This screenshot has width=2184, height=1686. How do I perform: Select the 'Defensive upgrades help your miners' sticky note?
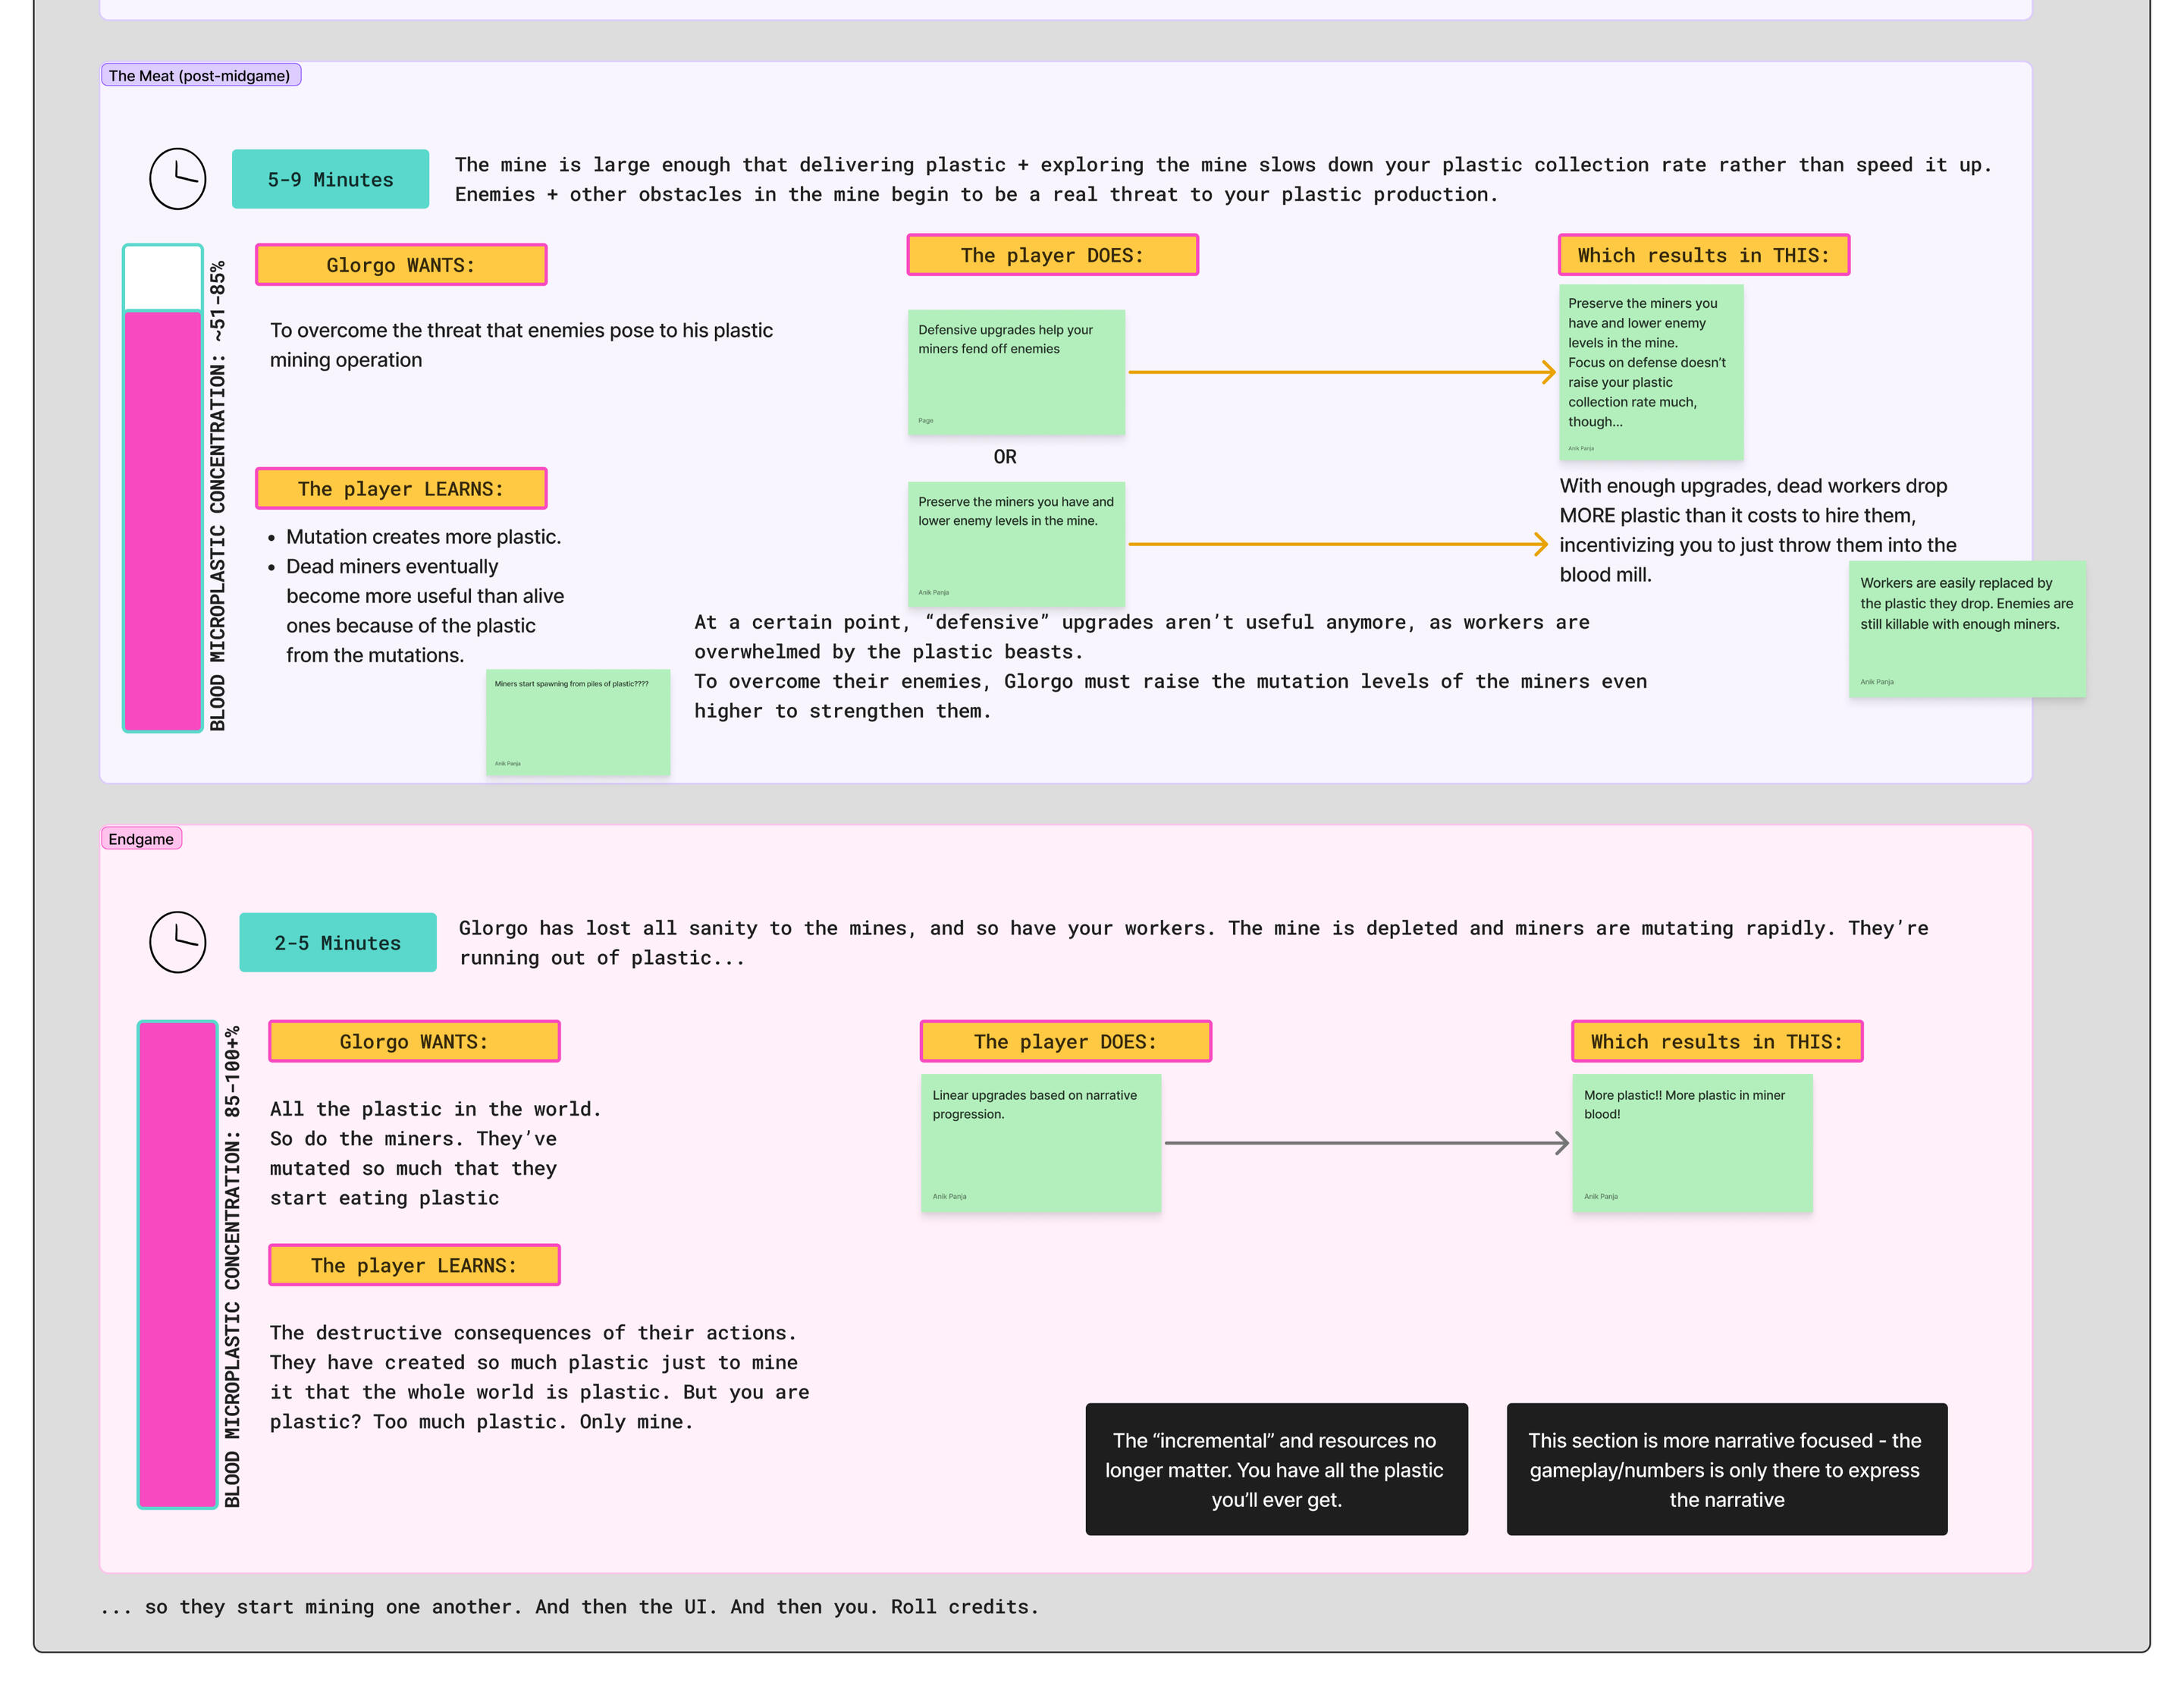pos(1016,372)
